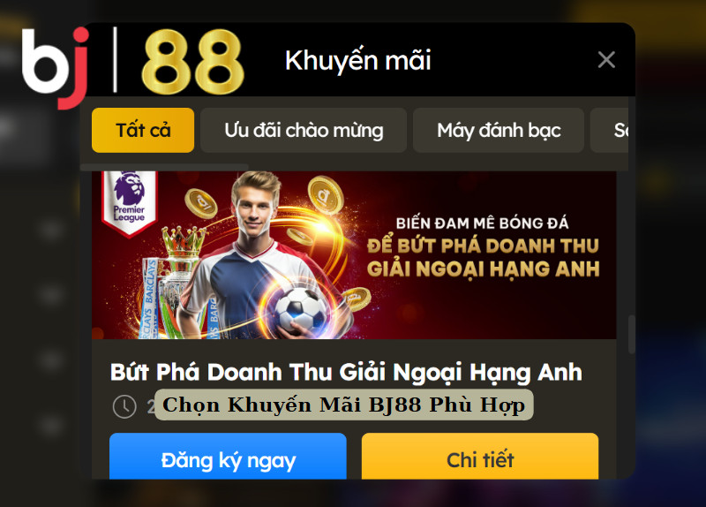This screenshot has width=706, height=507.
Task: Switch to Ưu đãi chào mừng tab
Action: [x=304, y=130]
